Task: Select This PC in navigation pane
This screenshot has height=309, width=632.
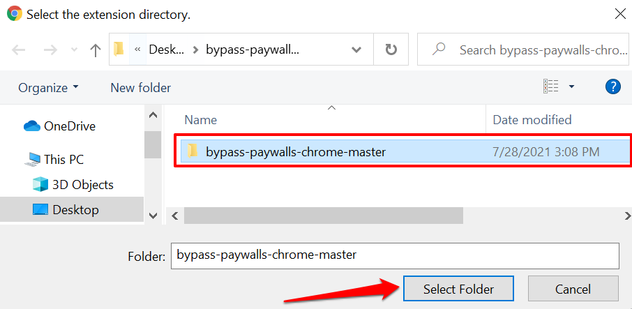Action: (x=54, y=159)
